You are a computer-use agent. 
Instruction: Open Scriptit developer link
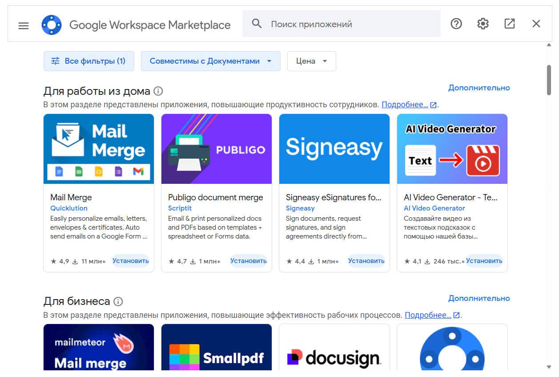pyautogui.click(x=180, y=208)
